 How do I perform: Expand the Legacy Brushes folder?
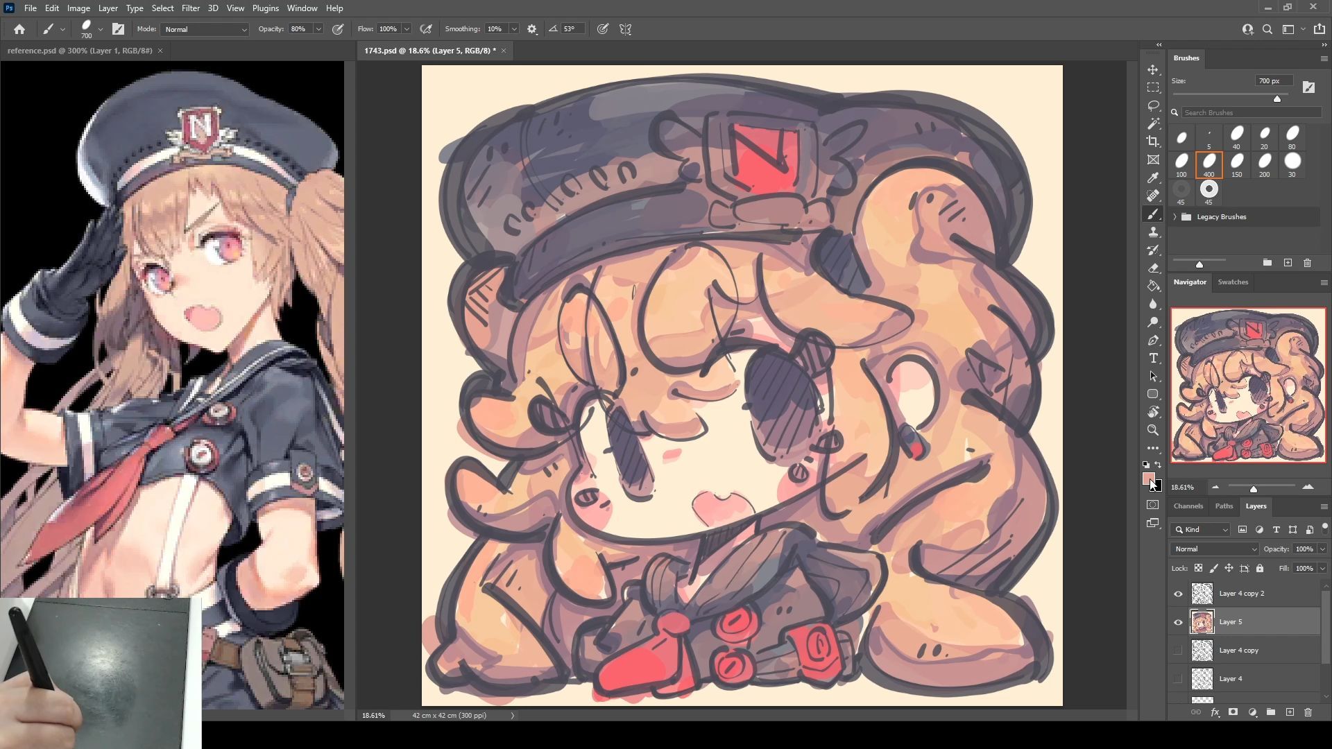[x=1175, y=217]
